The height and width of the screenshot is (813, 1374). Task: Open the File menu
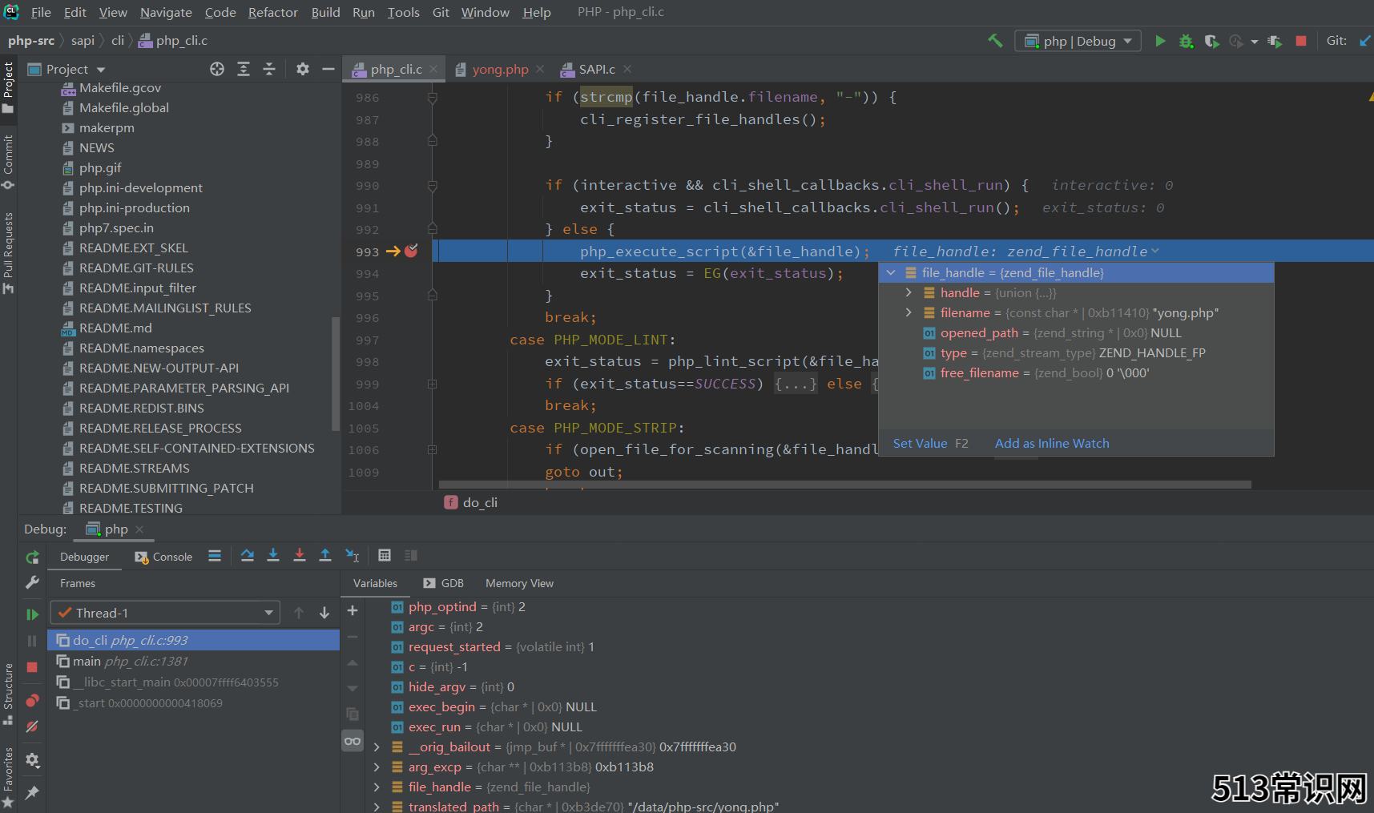click(x=41, y=12)
